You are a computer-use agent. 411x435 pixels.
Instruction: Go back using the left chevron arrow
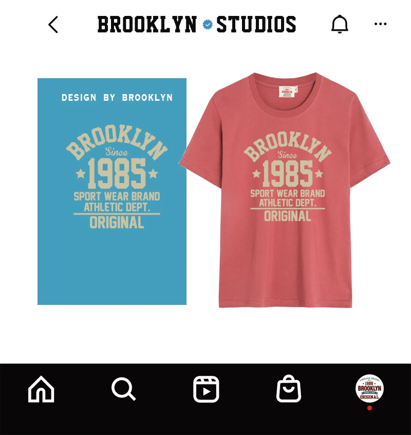[53, 24]
